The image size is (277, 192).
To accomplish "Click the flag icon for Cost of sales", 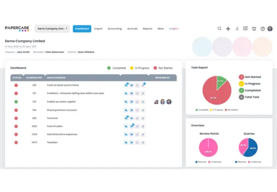I will (x=131, y=126).
